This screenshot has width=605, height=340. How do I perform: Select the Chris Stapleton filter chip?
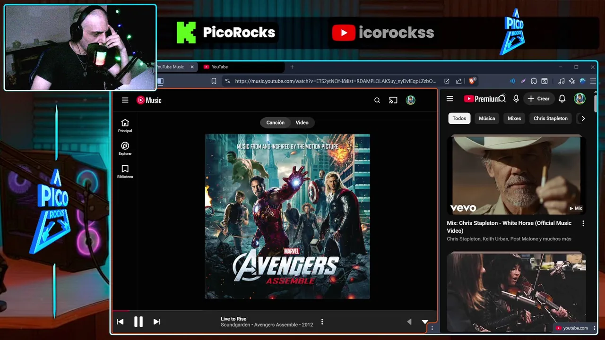tap(551, 119)
